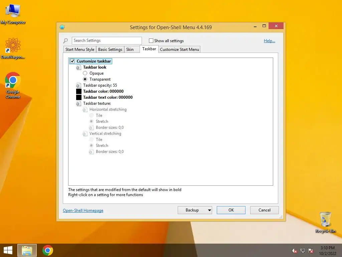Screen dimensions: 342x257
Task: Click the Cancel button
Action: [265, 210]
